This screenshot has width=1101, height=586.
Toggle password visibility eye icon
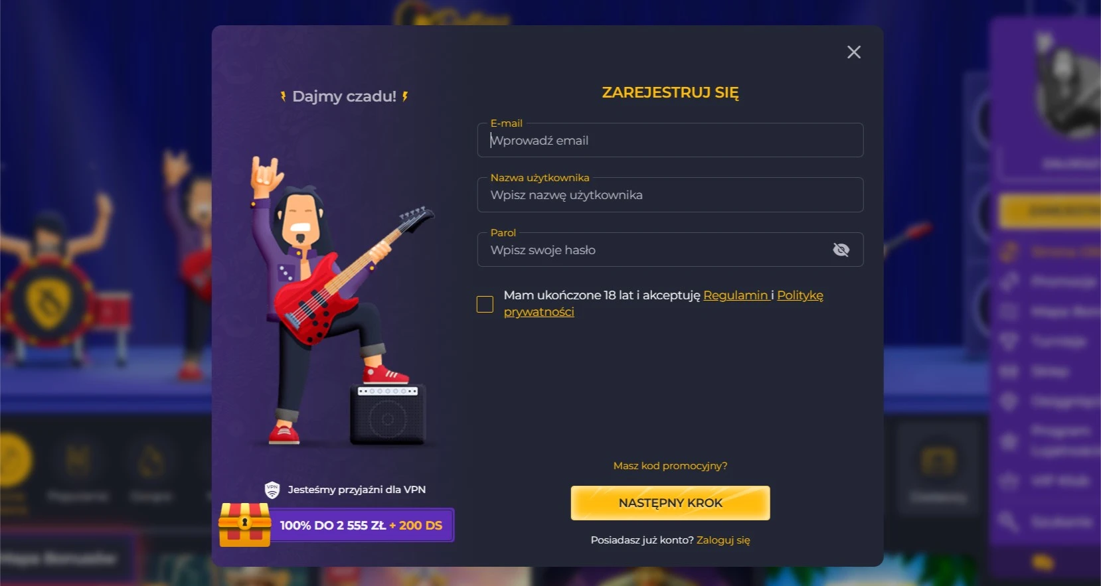(x=841, y=250)
